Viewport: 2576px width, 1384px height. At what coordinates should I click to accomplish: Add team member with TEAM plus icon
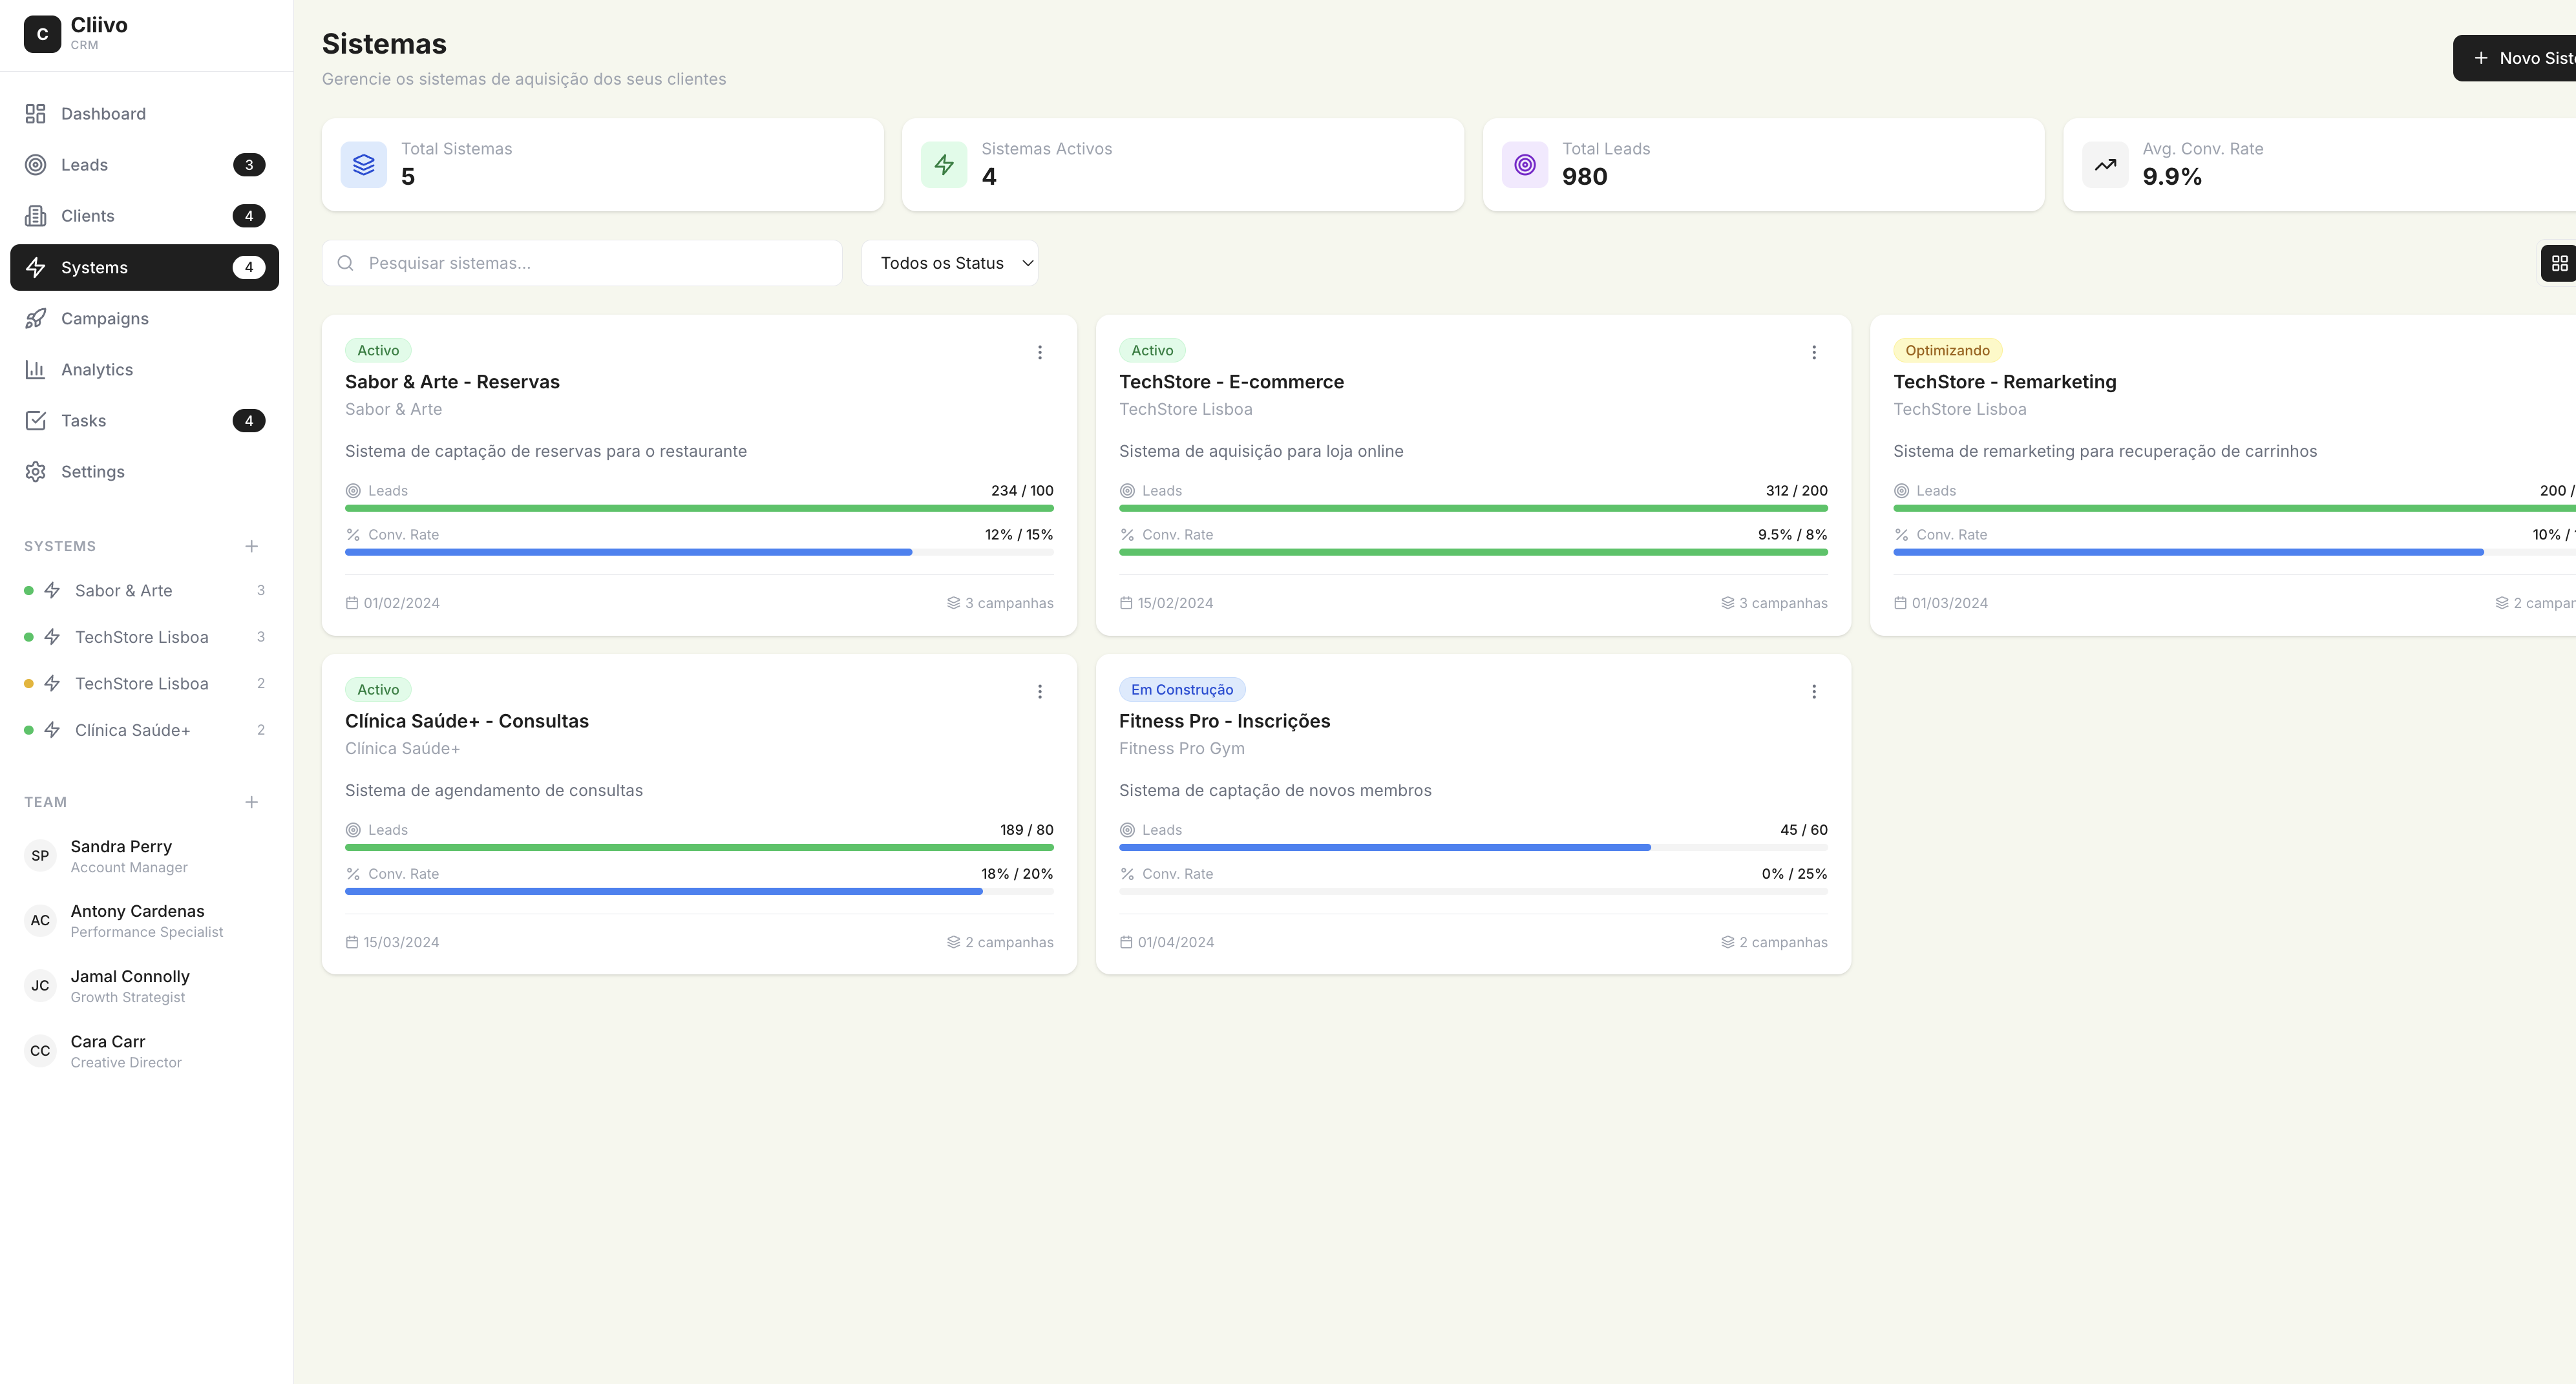[x=251, y=802]
